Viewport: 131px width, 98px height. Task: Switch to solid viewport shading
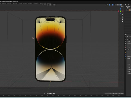119,5
